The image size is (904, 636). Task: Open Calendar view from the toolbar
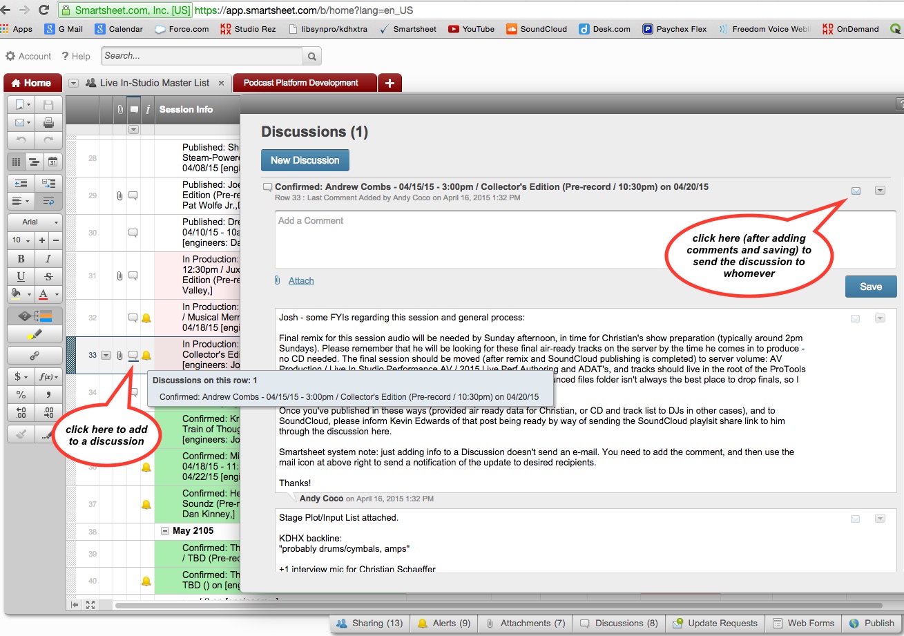point(52,162)
